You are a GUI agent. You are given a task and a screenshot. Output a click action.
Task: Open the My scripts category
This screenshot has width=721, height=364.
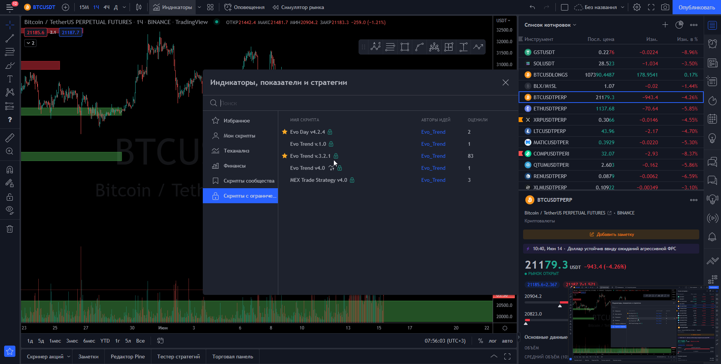(x=240, y=136)
